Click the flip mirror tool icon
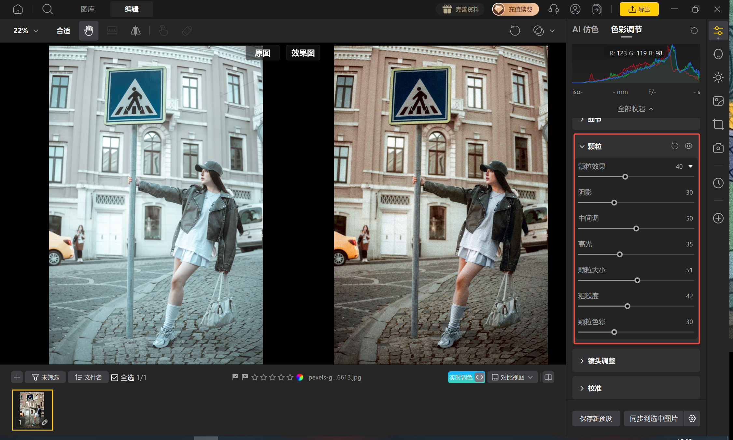 pyautogui.click(x=135, y=31)
